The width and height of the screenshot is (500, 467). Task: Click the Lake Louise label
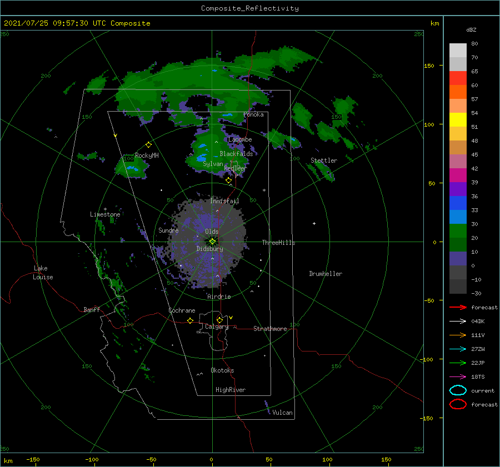tap(43, 273)
